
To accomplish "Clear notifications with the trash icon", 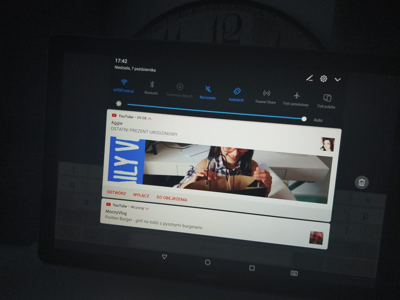I will point(362,182).
